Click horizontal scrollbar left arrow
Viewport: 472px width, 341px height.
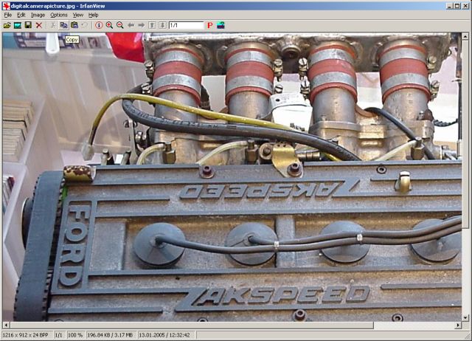(6, 325)
